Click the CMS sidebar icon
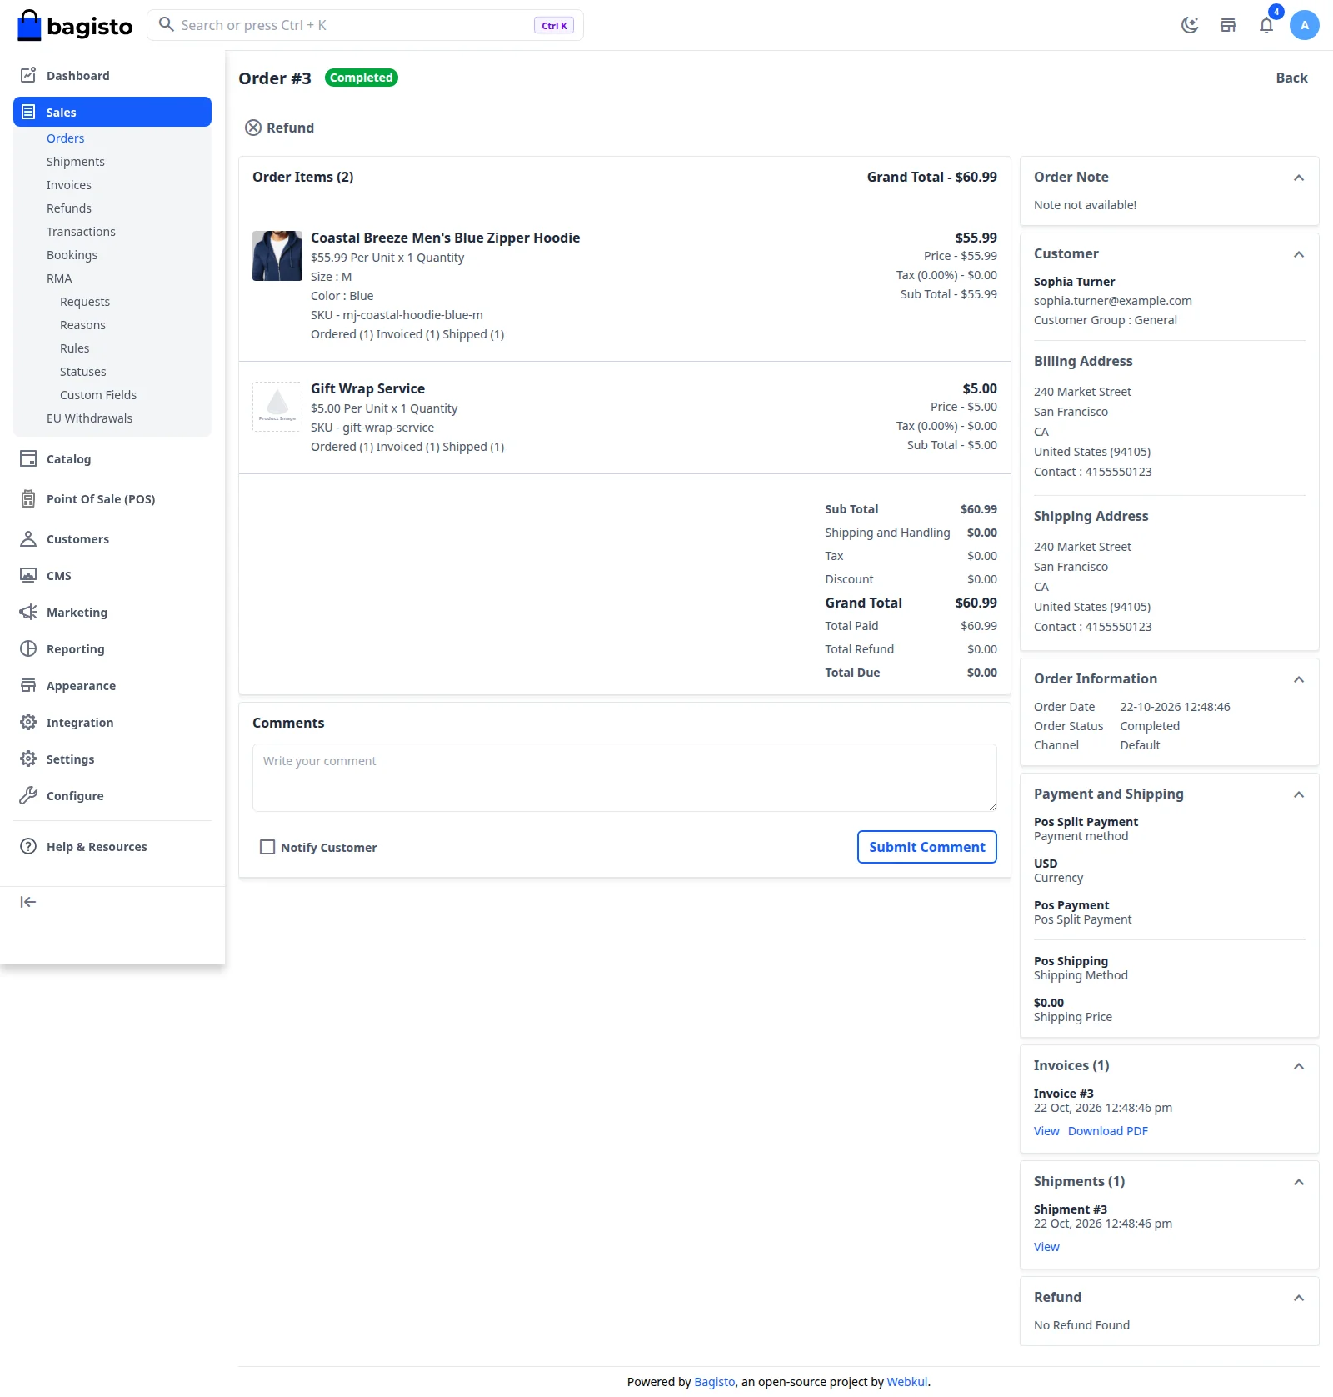This screenshot has height=1397, width=1333. 28,575
